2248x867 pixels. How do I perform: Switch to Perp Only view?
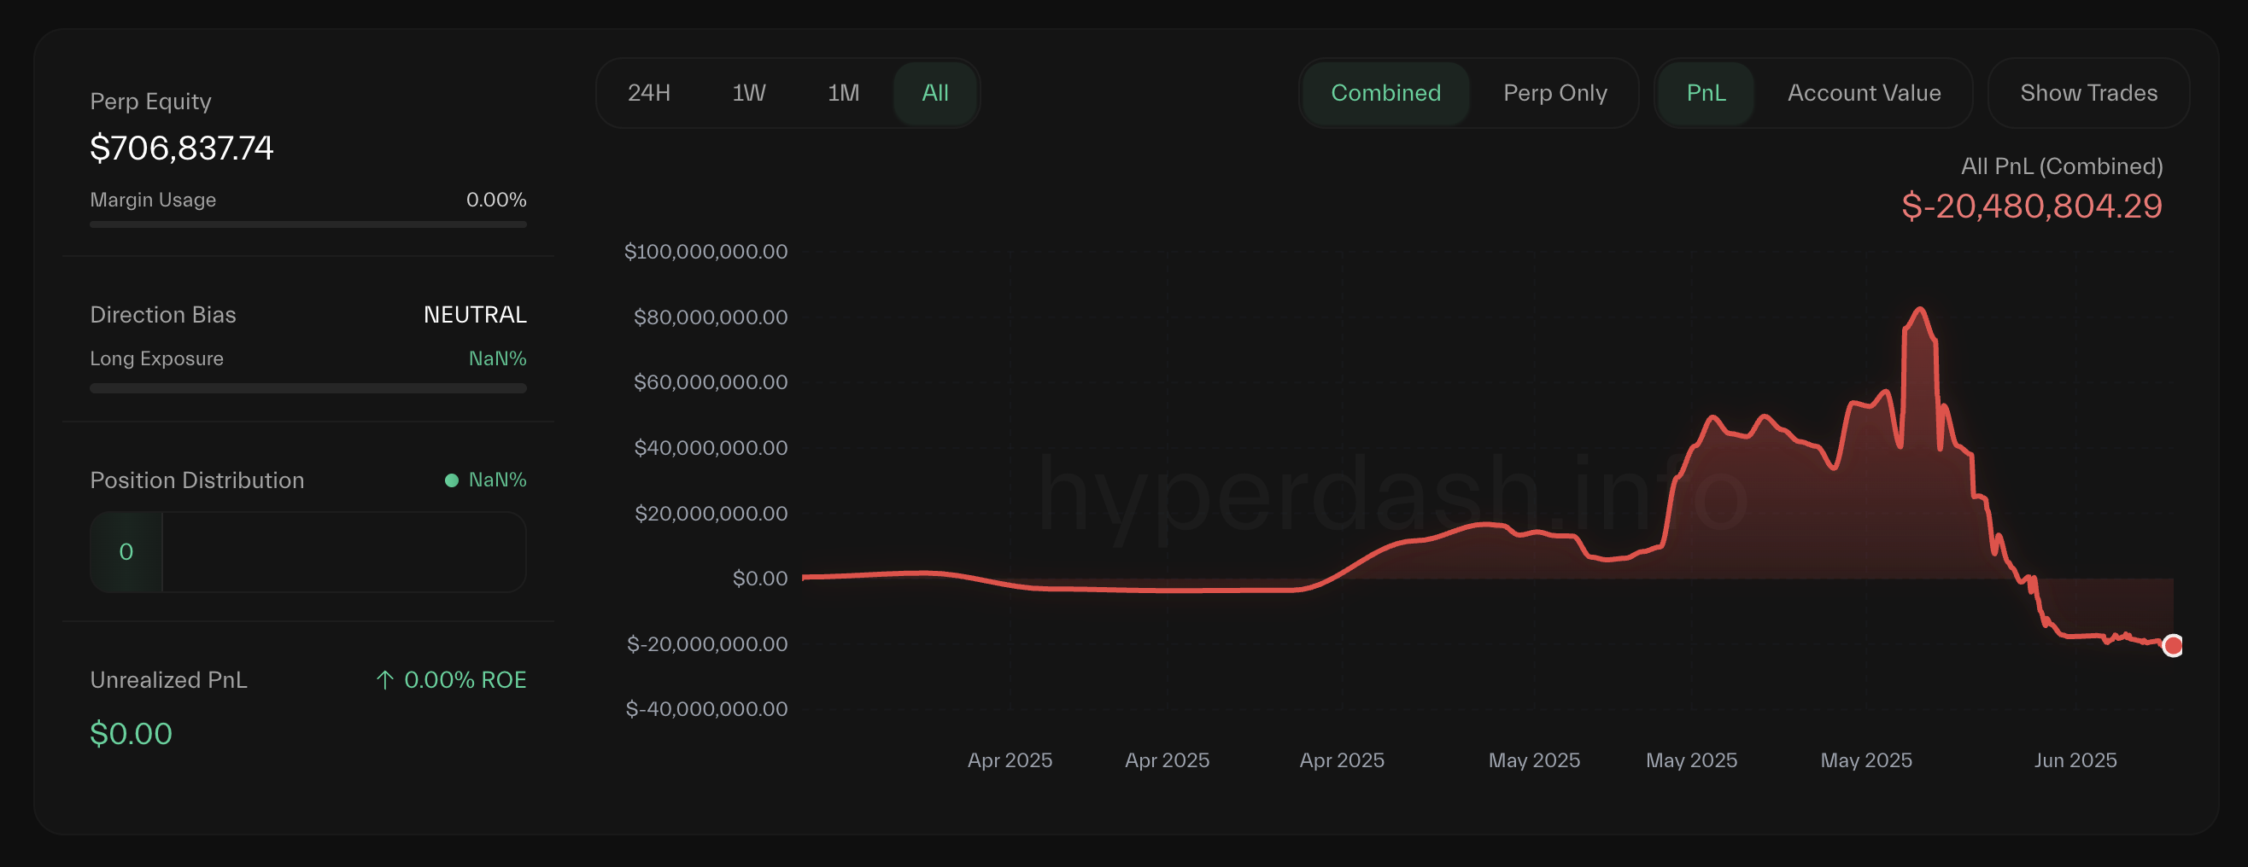coord(1554,93)
